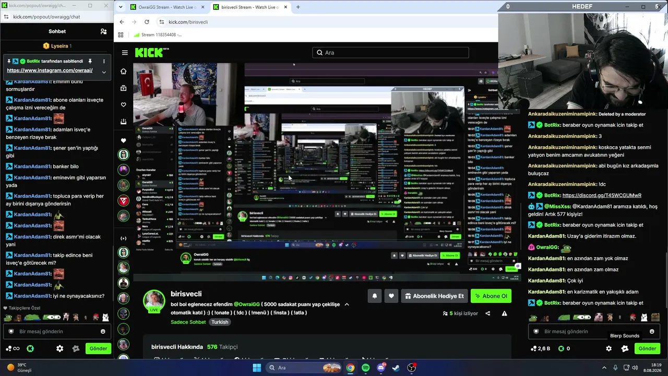
Task: Toggle follow heart for birisvecli
Action: [x=391, y=296]
